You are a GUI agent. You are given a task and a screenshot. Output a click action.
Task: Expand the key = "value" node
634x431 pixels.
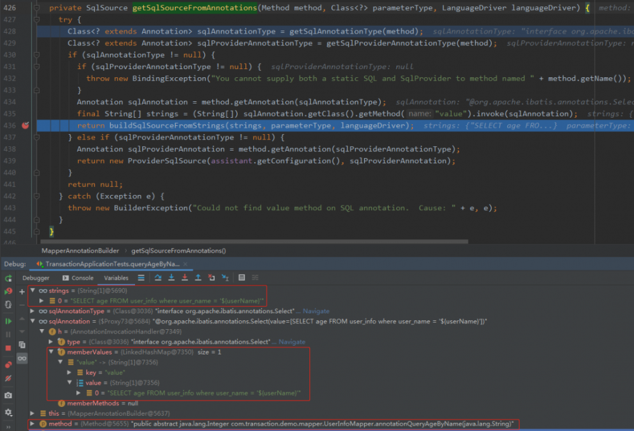69,373
